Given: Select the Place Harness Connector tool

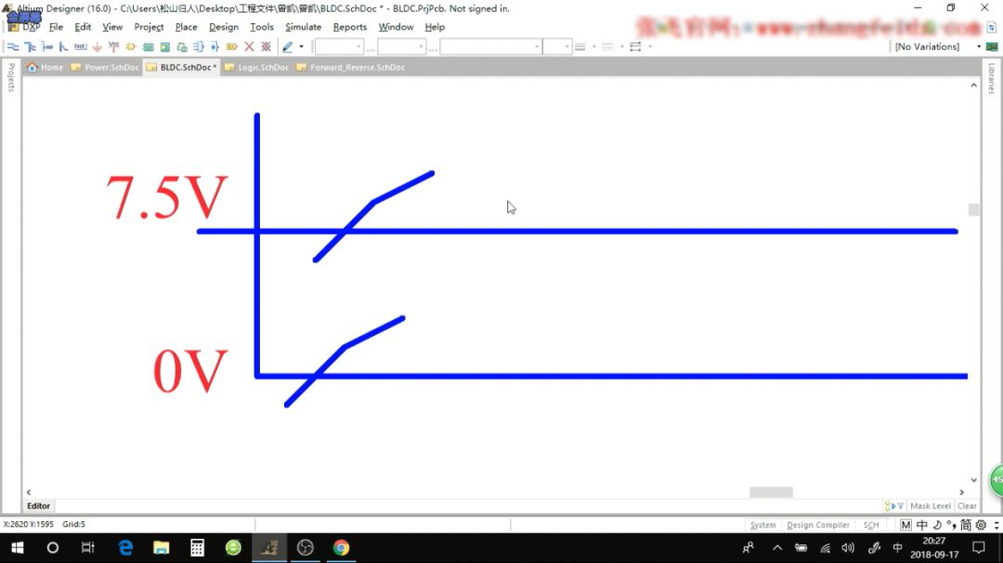Looking at the screenshot, I should pos(199,46).
